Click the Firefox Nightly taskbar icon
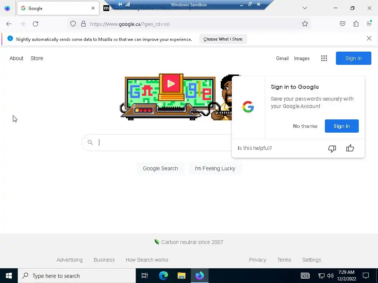This screenshot has height=283, width=378. (x=200, y=276)
